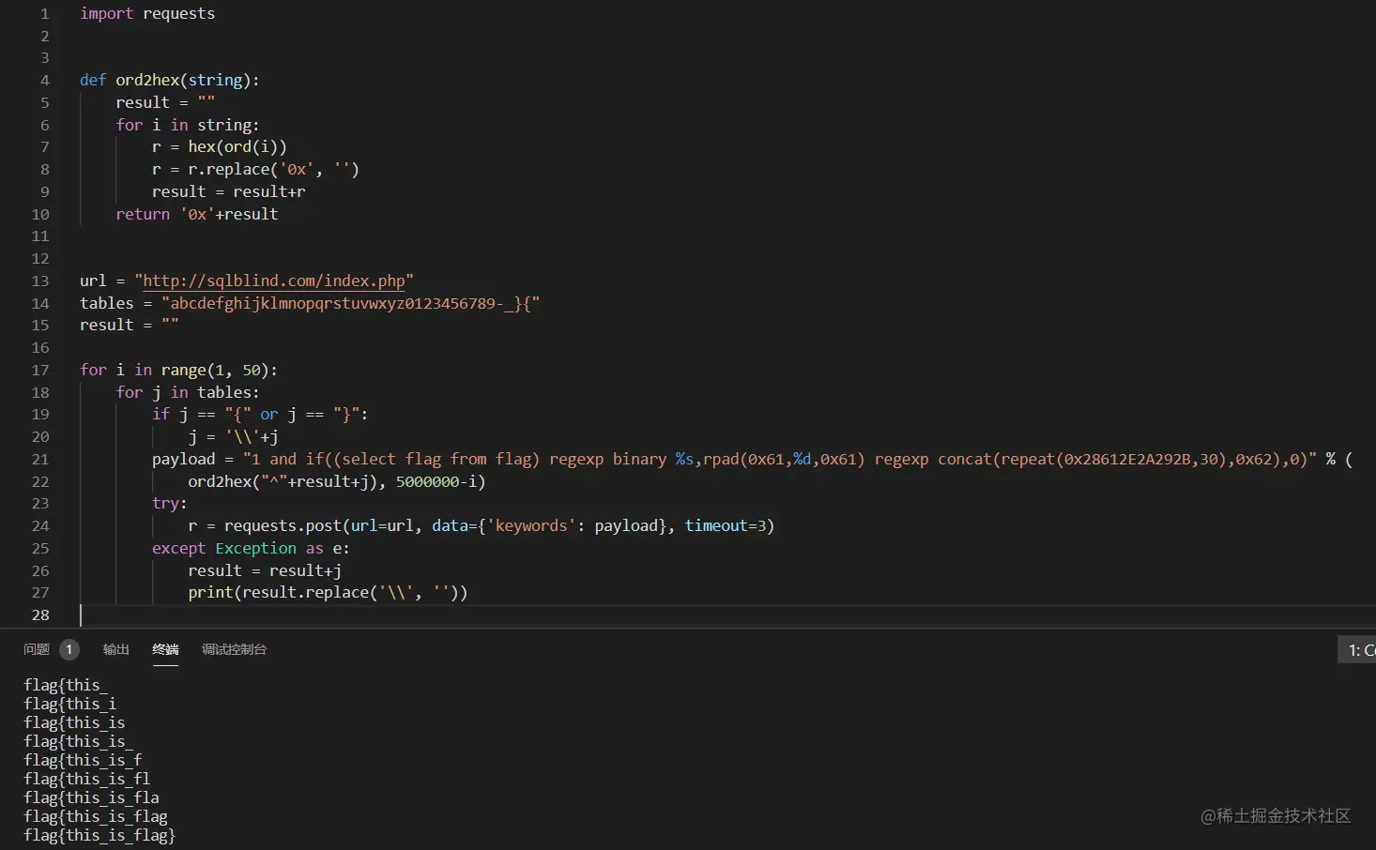Viewport: 1376px width, 850px height.
Task: Click the 'def ord2hex(string):' definition
Action: [170, 80]
